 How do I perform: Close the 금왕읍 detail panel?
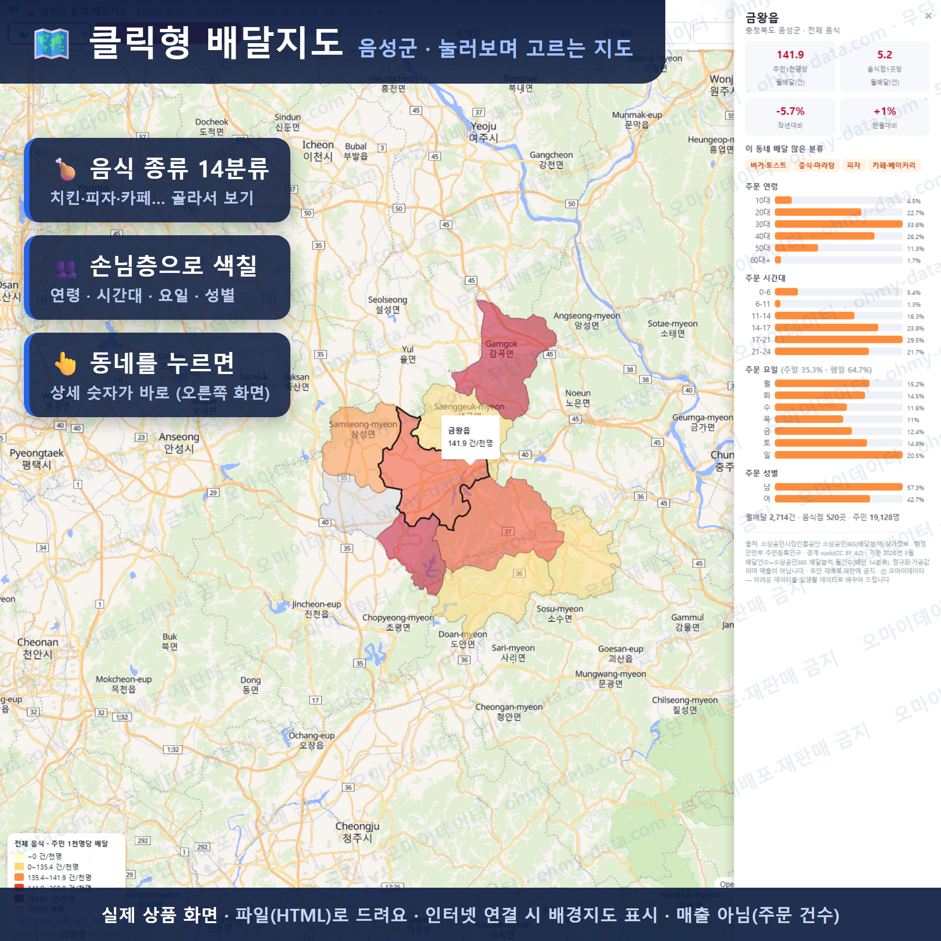point(928,16)
